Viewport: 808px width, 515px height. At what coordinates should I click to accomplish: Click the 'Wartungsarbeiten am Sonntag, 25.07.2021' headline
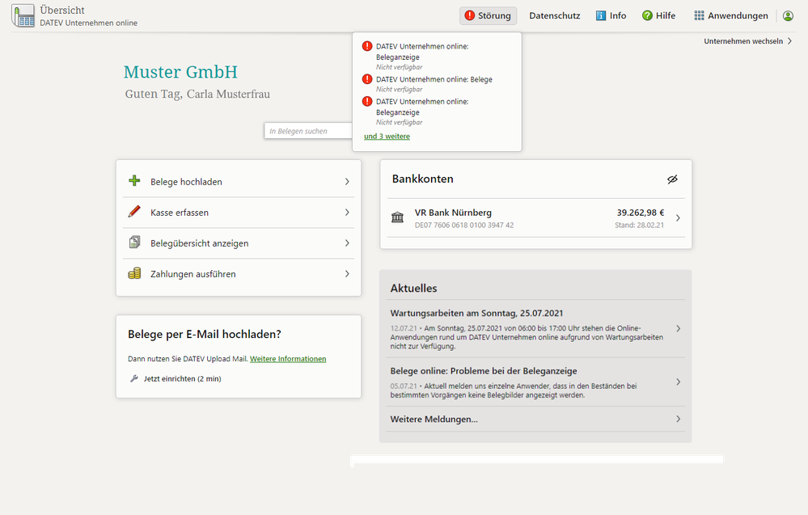pyautogui.click(x=476, y=313)
